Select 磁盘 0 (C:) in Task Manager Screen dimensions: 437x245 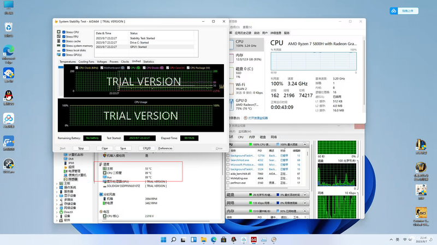click(246, 72)
